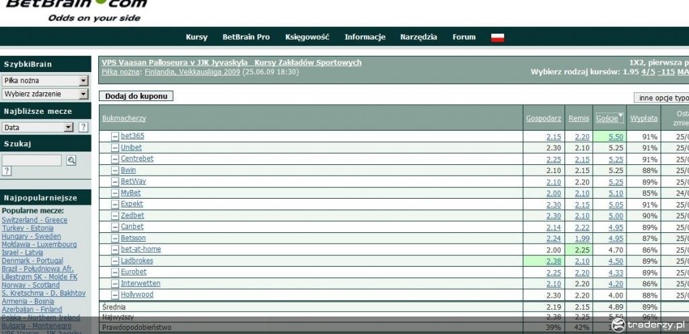Collapse the Zedbet row minus icon
689x334 pixels.
point(115,215)
